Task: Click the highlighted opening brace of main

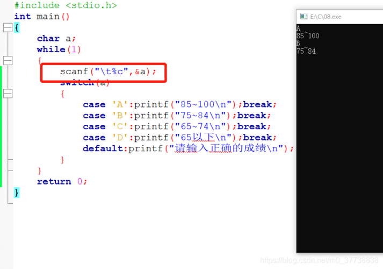Action: tap(17, 27)
